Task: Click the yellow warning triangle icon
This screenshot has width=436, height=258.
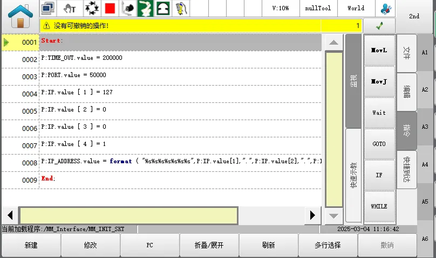Action: click(x=47, y=26)
